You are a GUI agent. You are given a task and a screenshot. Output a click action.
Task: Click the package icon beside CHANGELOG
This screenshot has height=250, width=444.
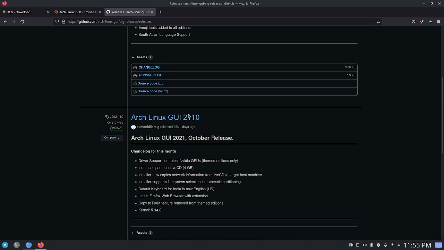click(x=135, y=67)
